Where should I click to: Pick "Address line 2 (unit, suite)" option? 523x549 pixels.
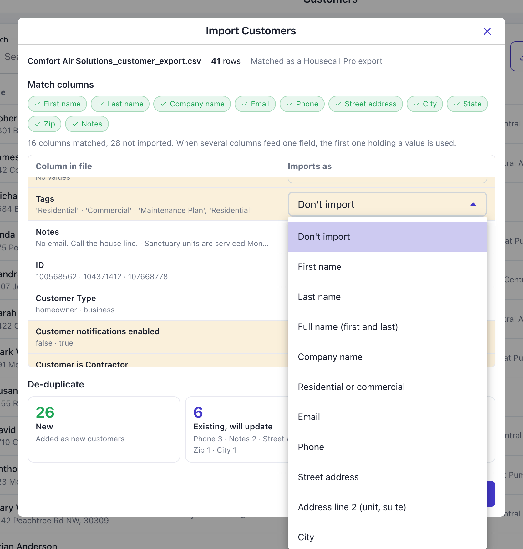[387, 507]
